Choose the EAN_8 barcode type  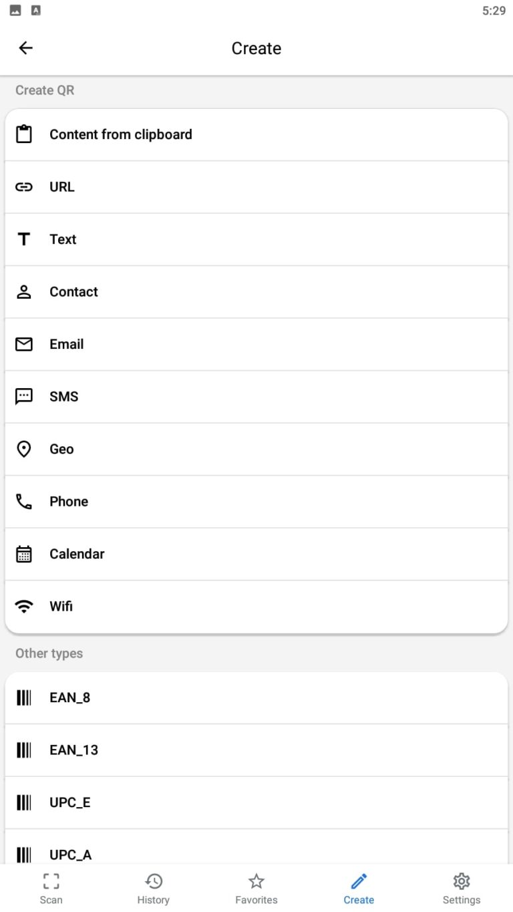[69, 698]
